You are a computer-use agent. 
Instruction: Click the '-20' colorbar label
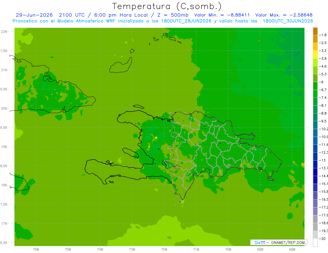pyautogui.click(x=322, y=239)
